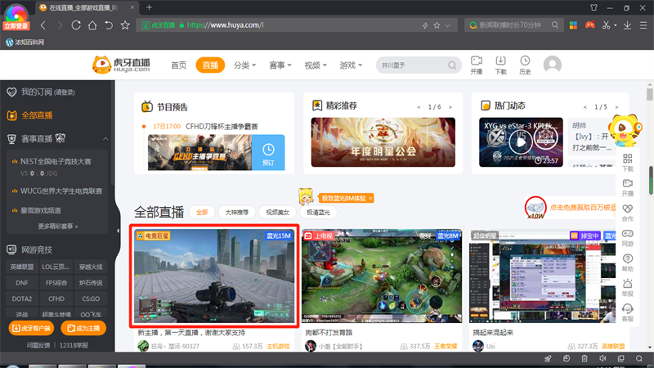
Task: Click the 预订 reserve clock button
Action: click(268, 152)
